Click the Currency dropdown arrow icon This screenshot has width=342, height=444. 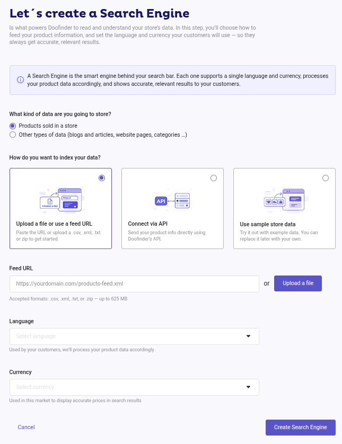point(248,387)
